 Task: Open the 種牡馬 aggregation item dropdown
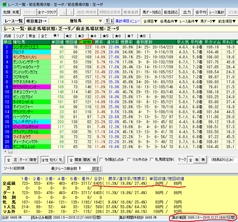pyautogui.click(x=76, y=21)
